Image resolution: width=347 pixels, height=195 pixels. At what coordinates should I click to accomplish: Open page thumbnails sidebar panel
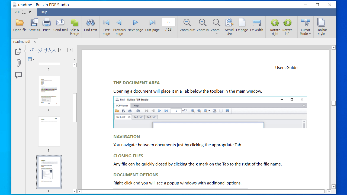point(18,51)
